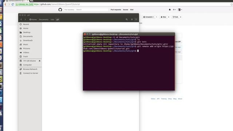Viewport: 233px width, 131px height.
Task: Select Home in file manager path bar
Action: 33,19
